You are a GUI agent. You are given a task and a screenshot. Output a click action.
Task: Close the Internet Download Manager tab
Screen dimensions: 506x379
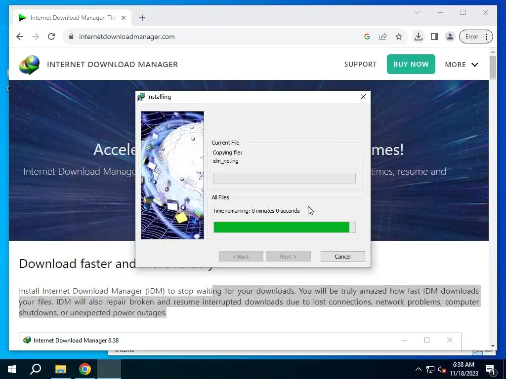(123, 18)
